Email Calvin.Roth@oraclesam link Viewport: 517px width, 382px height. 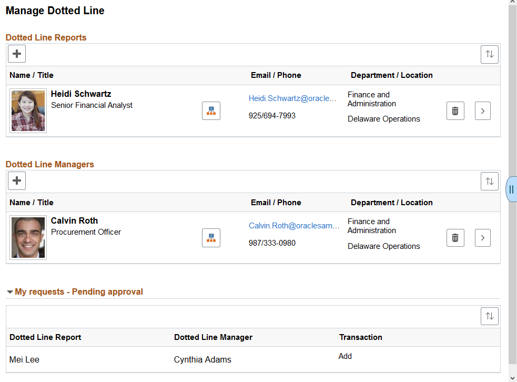tap(294, 226)
